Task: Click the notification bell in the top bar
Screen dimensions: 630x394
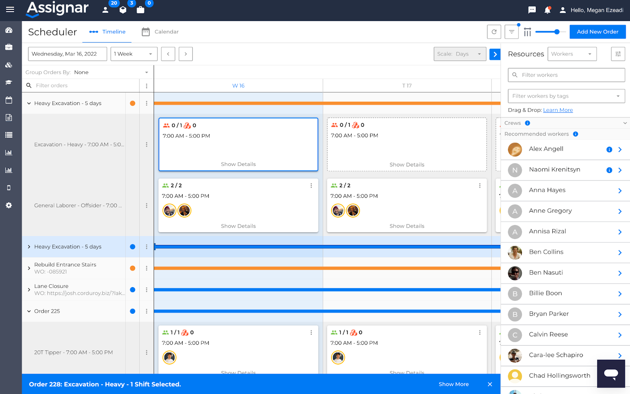Action: (547, 10)
